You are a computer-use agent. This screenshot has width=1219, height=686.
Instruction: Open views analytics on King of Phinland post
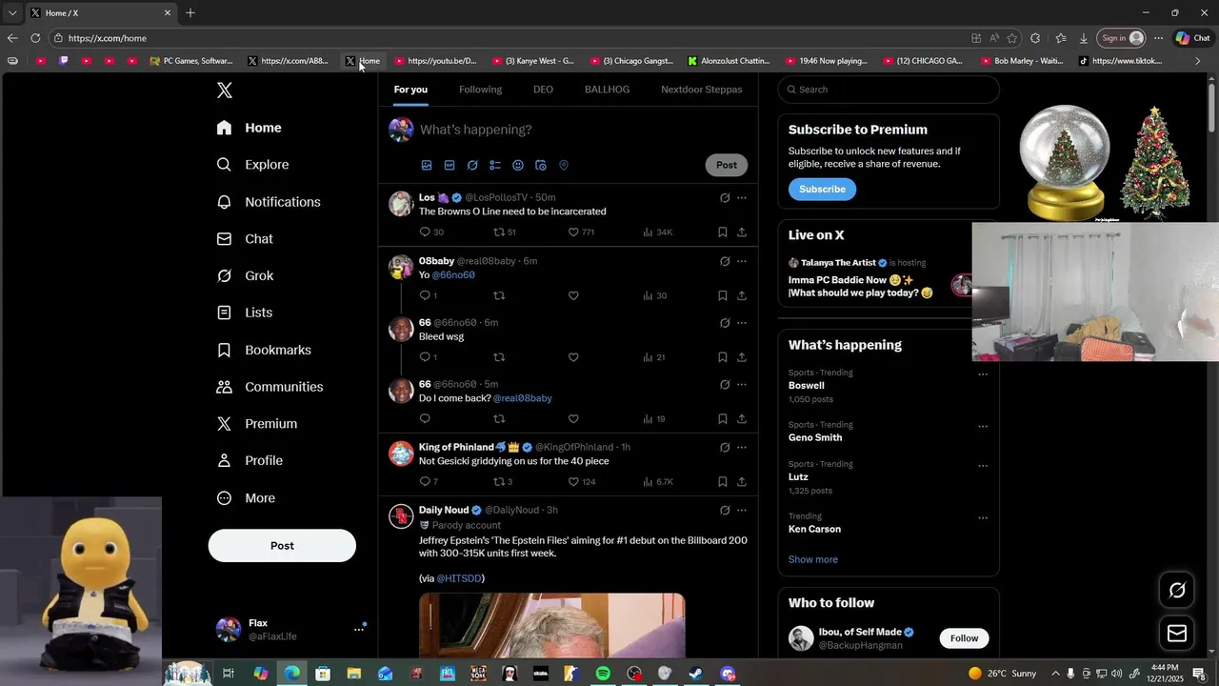[658, 482]
